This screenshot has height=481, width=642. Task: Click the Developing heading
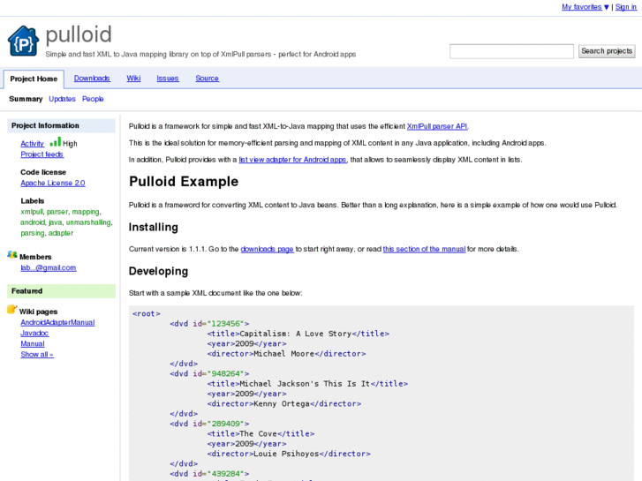coord(158,271)
